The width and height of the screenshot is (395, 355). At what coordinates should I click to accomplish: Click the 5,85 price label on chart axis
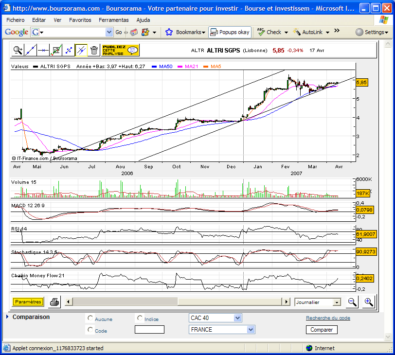pos(361,83)
